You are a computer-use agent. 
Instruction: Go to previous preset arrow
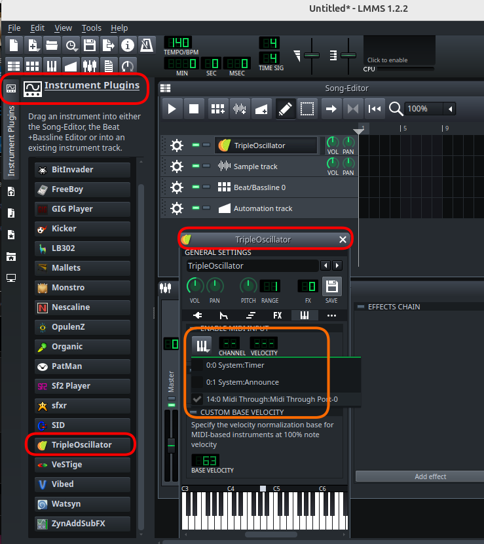326,265
